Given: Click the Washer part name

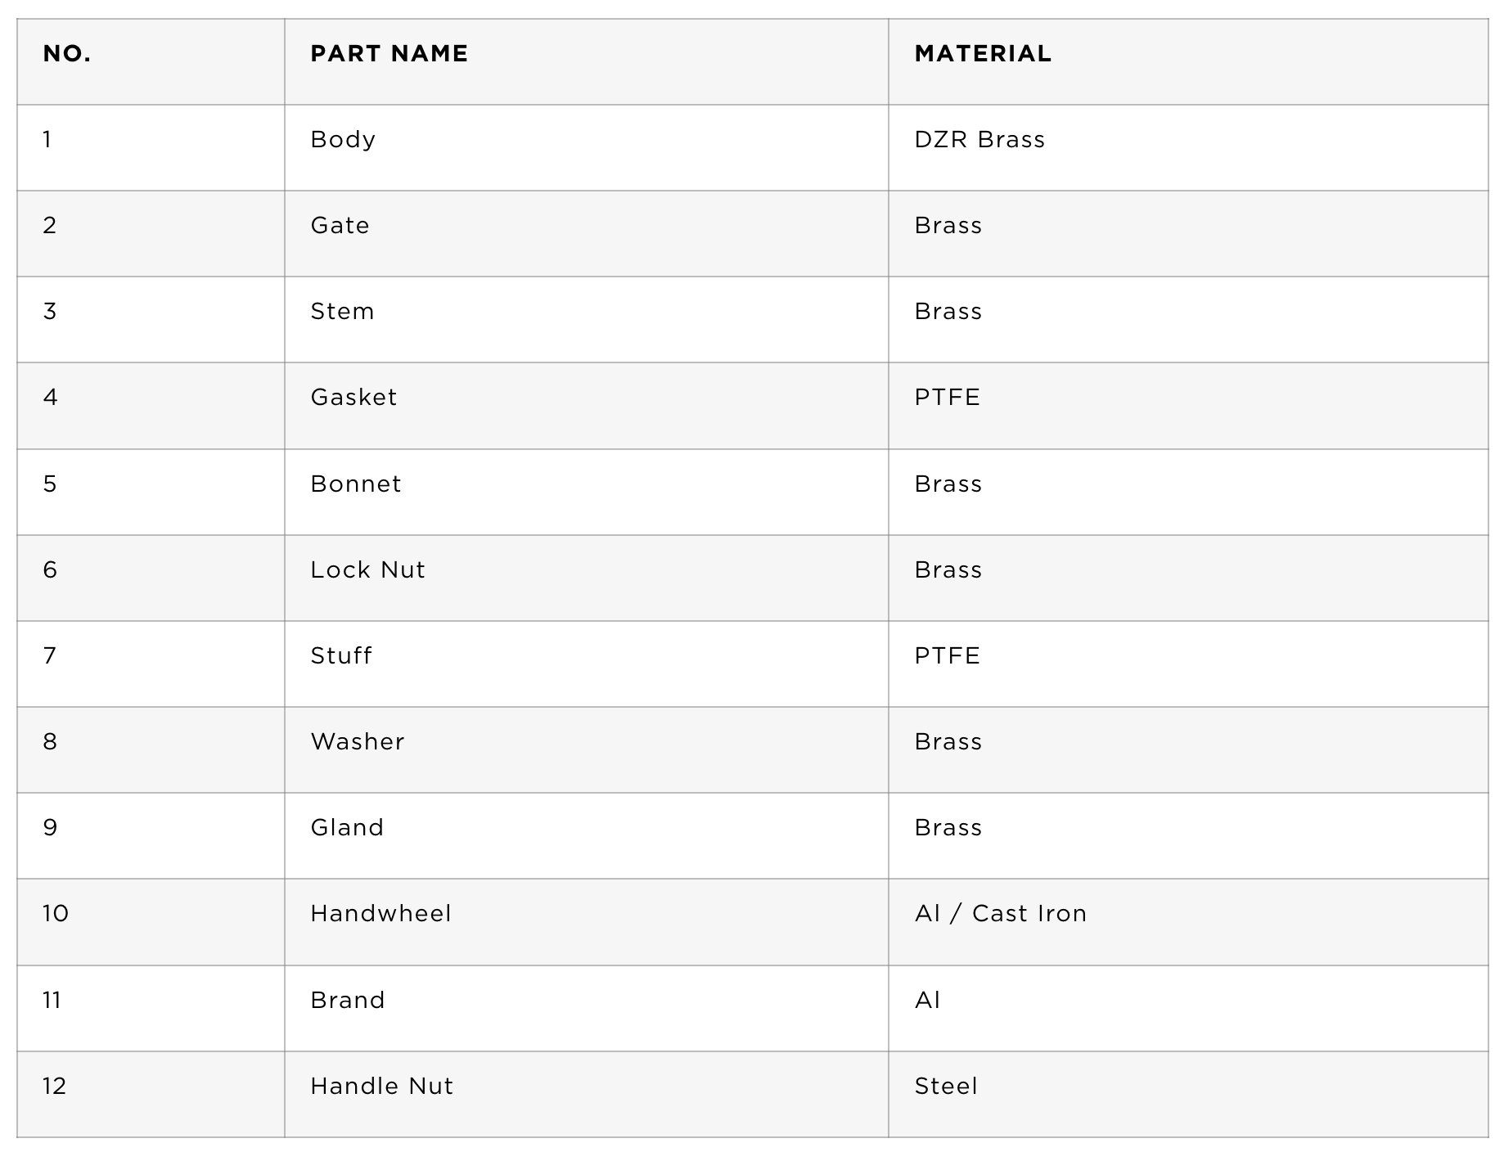Looking at the screenshot, I should click(358, 742).
